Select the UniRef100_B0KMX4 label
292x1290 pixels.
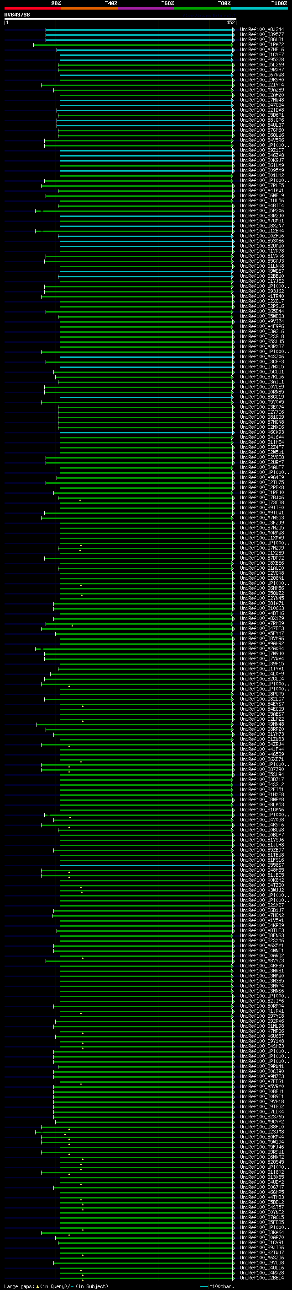point(262,1137)
